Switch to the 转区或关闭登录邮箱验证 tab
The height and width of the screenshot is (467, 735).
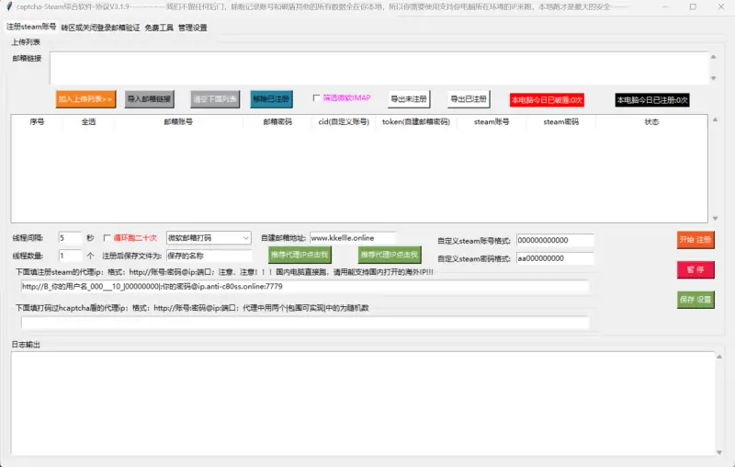(x=100, y=28)
